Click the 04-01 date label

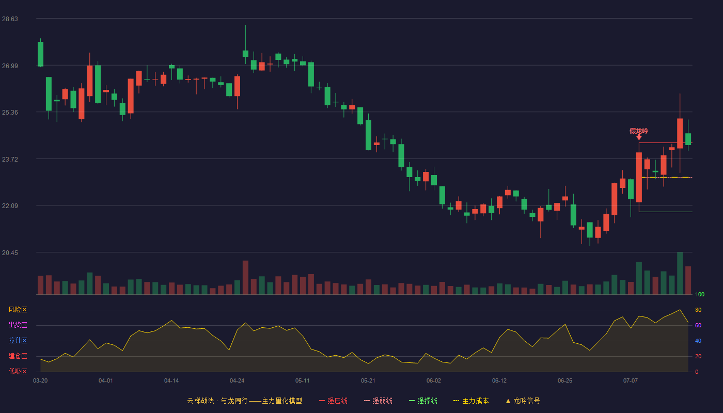[x=106, y=380]
